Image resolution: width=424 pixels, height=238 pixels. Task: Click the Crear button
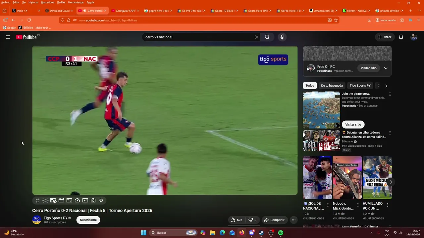[x=385, y=37]
